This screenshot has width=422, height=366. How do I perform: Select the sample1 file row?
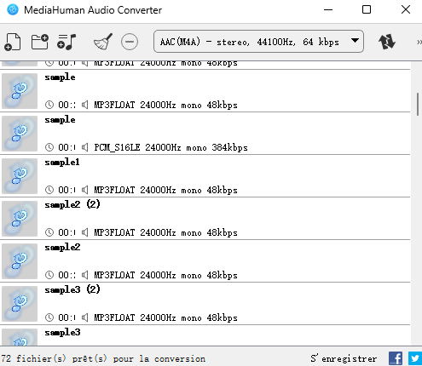pos(205,176)
